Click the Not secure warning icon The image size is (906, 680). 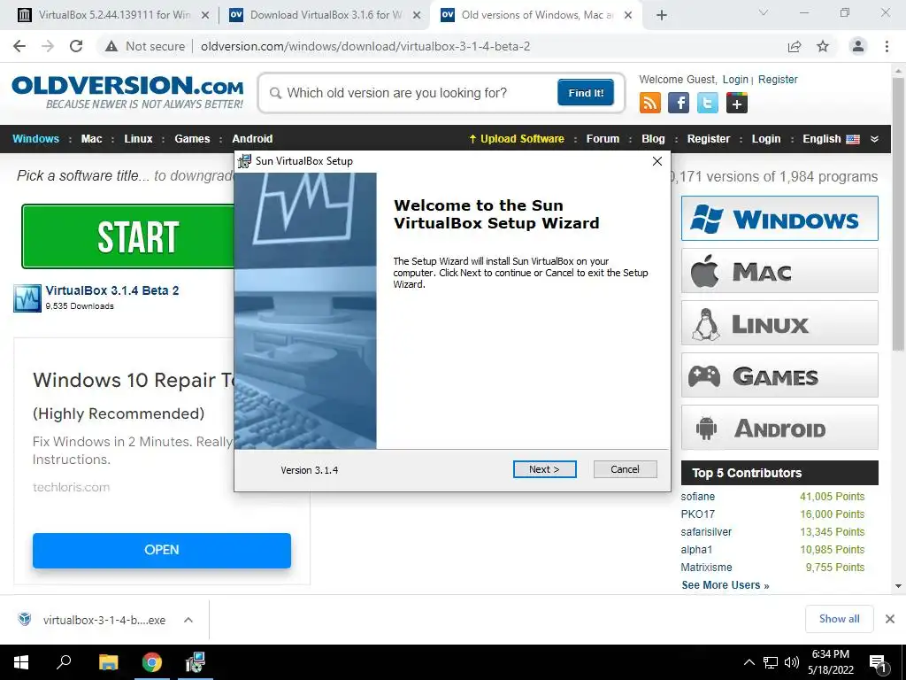pos(111,46)
